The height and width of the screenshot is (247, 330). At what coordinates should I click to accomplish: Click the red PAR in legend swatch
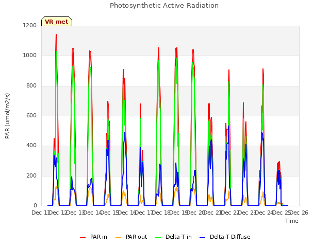(x=82, y=238)
